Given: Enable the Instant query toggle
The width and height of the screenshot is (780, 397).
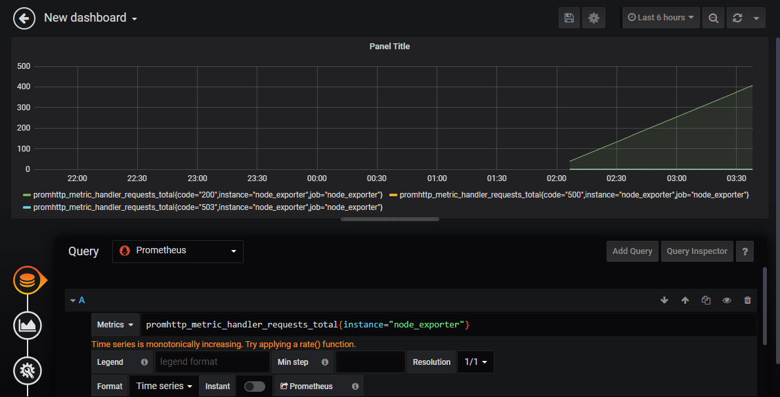Looking at the screenshot, I should point(255,387).
